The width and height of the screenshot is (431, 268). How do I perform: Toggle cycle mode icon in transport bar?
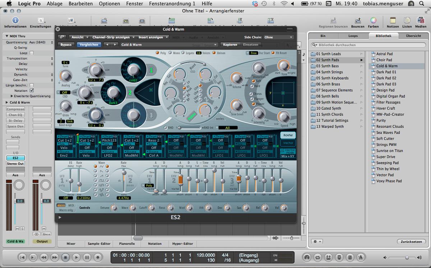pos(318,257)
